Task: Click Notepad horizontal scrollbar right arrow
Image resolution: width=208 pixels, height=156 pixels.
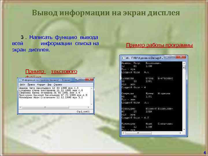Action: pyautogui.click(x=88, y=107)
